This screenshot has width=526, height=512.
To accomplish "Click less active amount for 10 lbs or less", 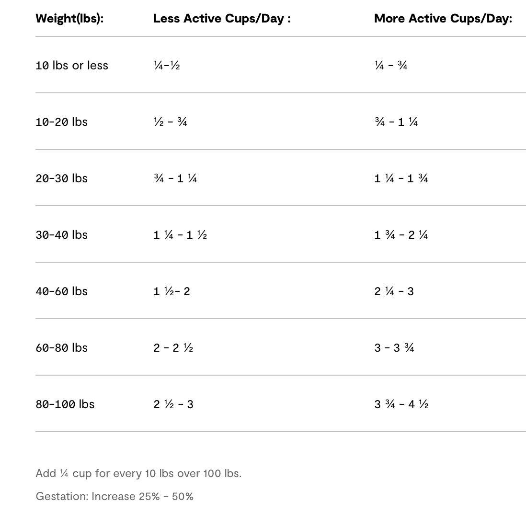I will (x=167, y=66).
